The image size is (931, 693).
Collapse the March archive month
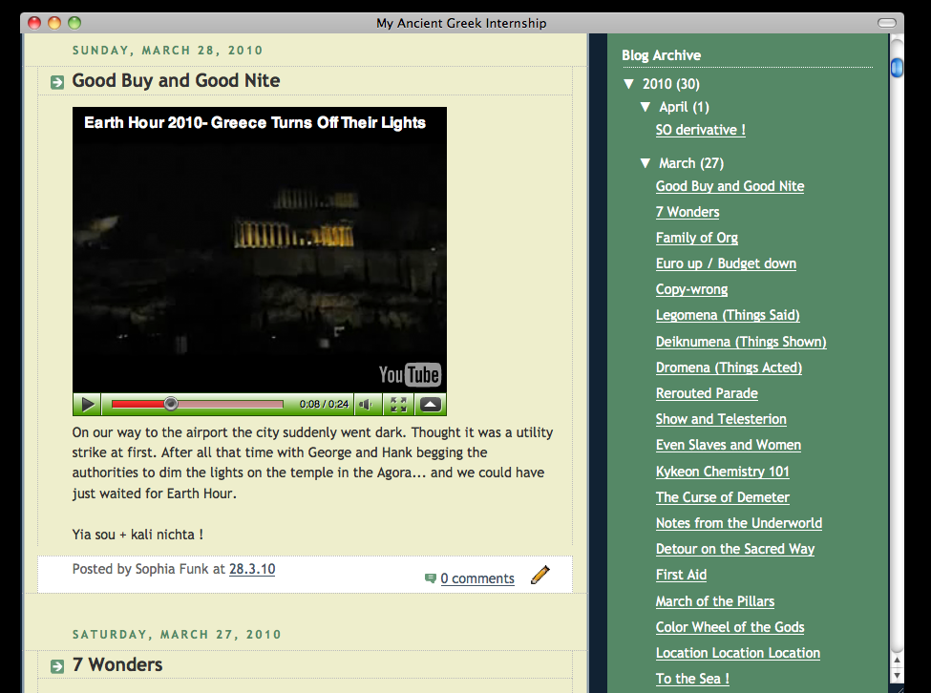pos(645,163)
